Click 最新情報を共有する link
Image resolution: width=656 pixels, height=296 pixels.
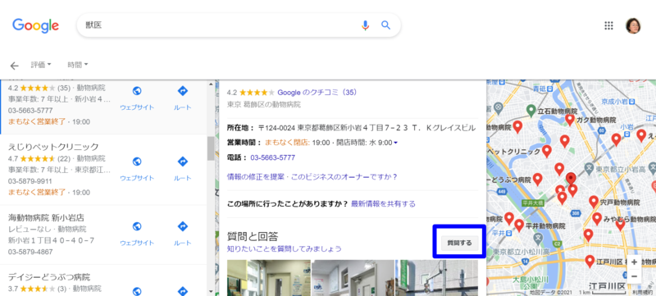point(383,204)
